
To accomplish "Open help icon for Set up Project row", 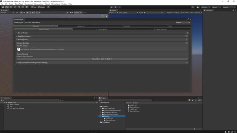I will point(187,33).
